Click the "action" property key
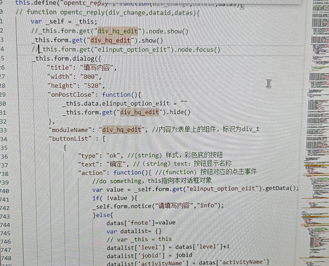 click(92, 173)
